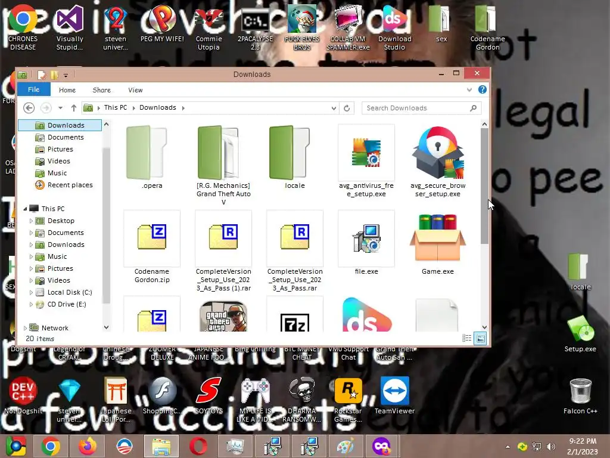Open CHRONES DISEASE desktop shortcut
Screen dimensions: 610x458
coord(23,28)
